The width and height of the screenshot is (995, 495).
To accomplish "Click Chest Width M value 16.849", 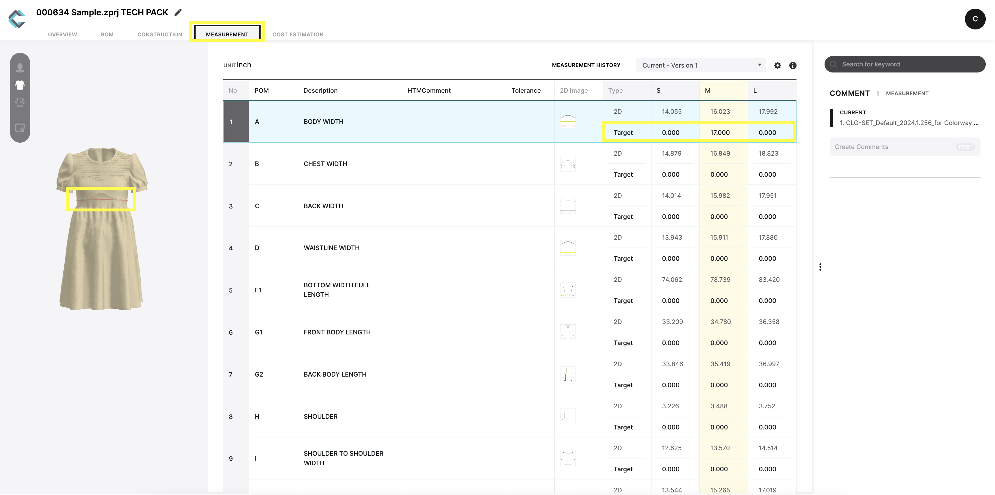I will (720, 153).
